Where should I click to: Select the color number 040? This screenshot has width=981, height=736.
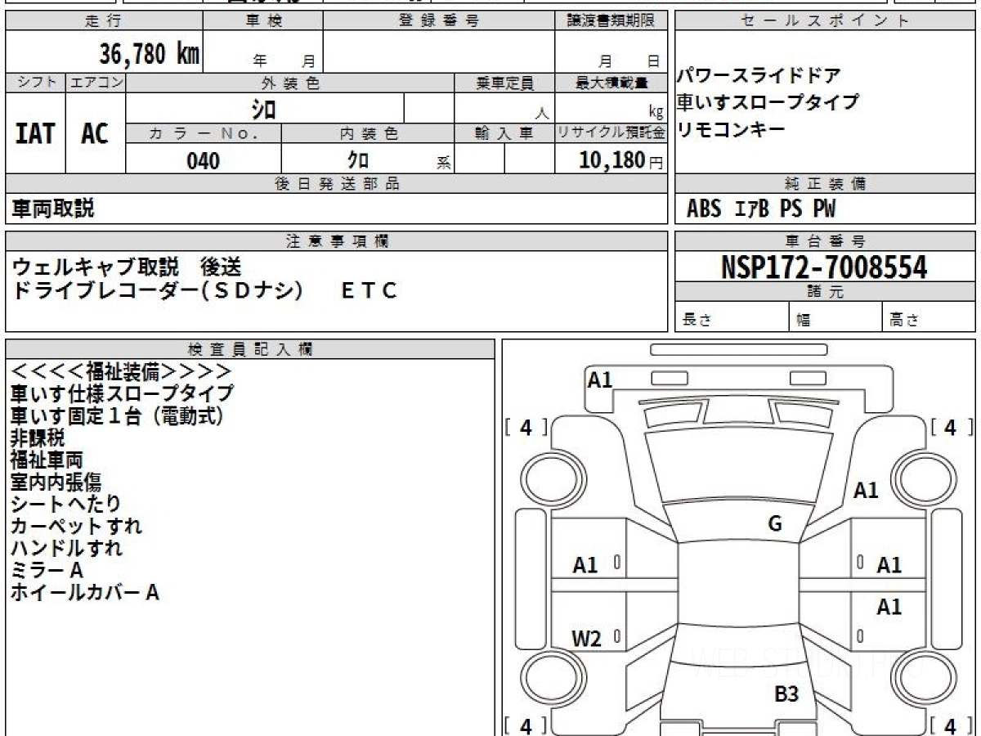coord(203,161)
